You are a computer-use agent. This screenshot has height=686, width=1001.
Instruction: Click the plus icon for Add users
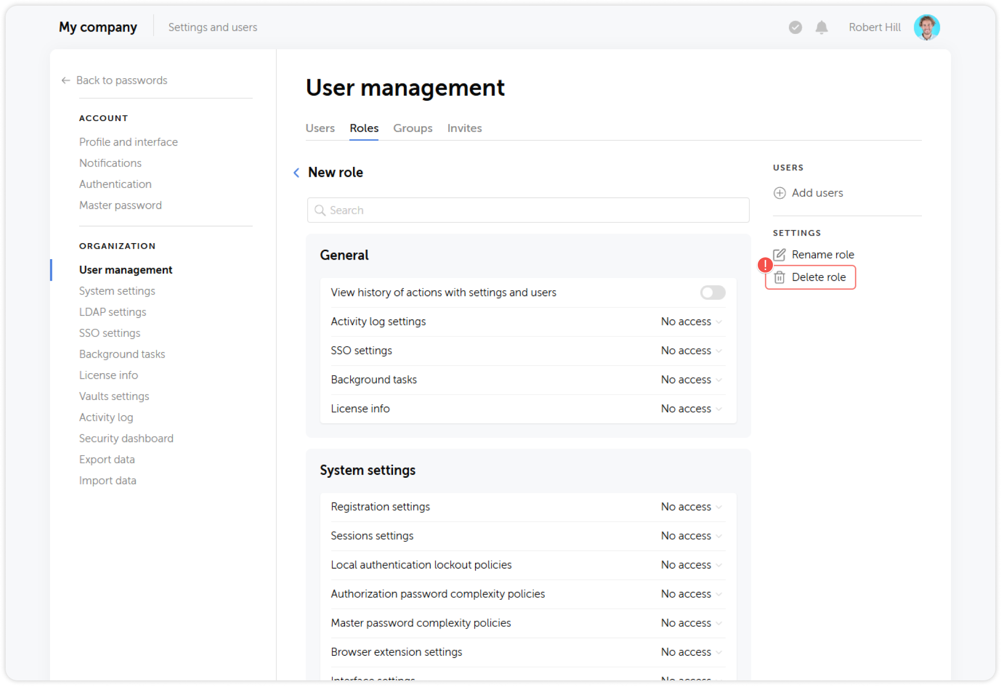pyautogui.click(x=779, y=193)
